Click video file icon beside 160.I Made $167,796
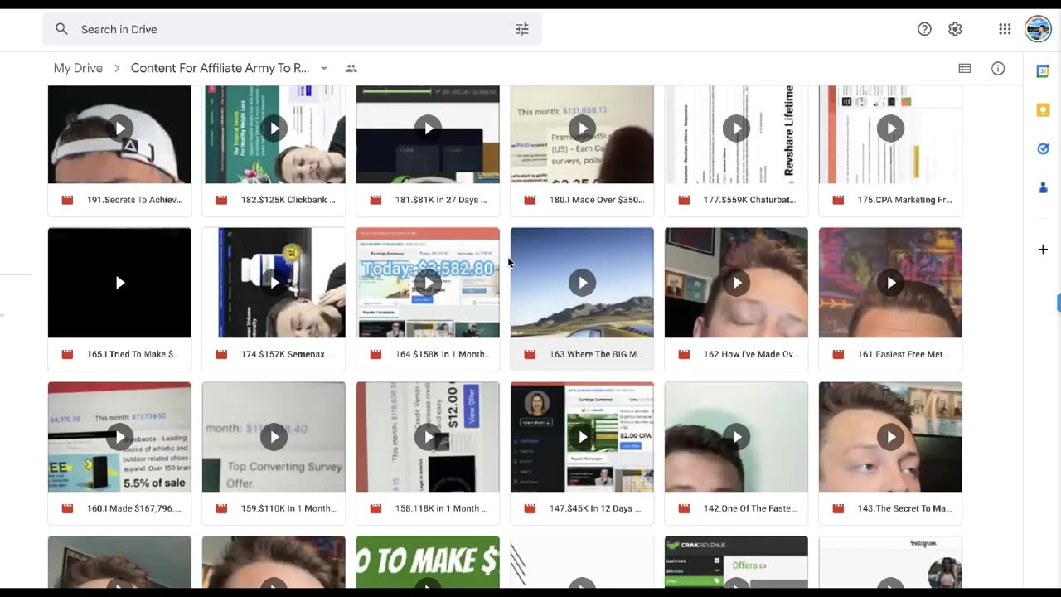Image resolution: width=1061 pixels, height=597 pixels. 68,508
